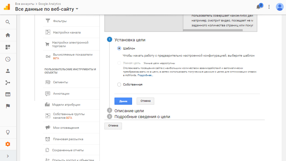286x161 pixels.
Task: Open the Admin gear icon
Action: 8,144
